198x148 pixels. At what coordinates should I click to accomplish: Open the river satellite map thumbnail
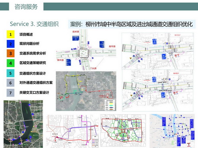(x=23, y=124)
